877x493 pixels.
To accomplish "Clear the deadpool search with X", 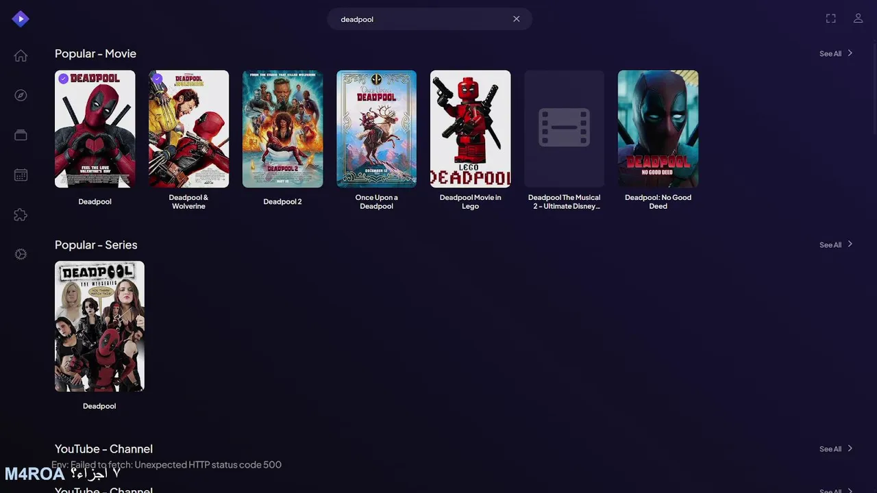I will click(x=517, y=19).
